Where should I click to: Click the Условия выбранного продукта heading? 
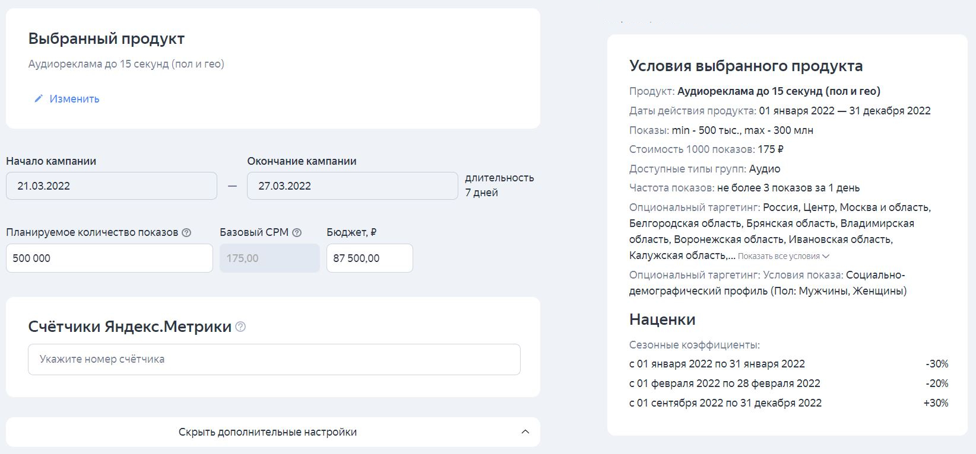(746, 66)
